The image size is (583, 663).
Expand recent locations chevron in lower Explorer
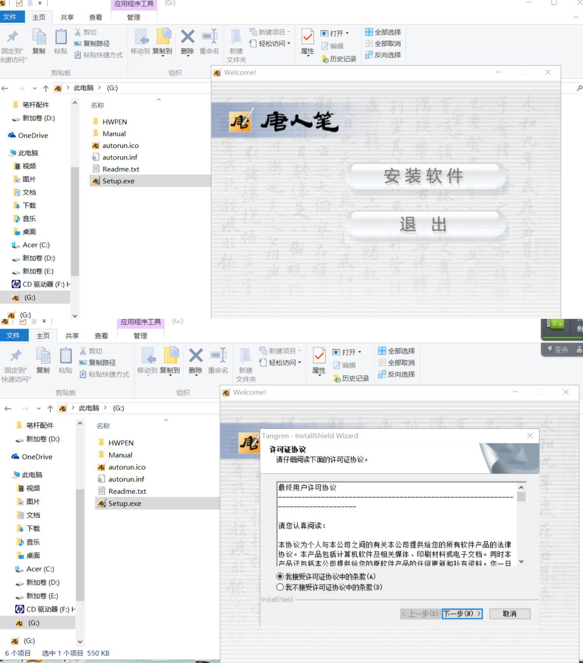click(x=38, y=408)
